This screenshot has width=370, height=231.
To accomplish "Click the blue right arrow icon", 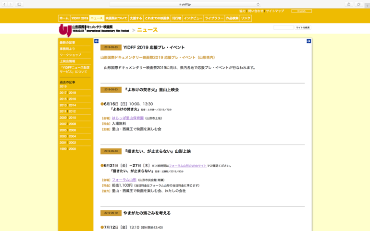I will click(x=308, y=41).
